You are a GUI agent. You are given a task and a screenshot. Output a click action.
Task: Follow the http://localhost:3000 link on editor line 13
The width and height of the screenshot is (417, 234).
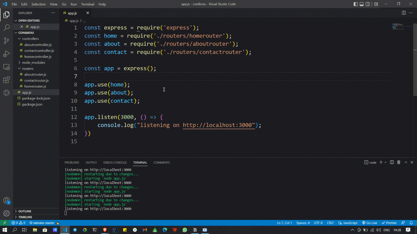pyautogui.click(x=219, y=125)
